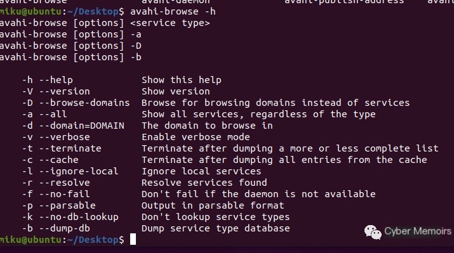Click the '--terminate' option text
The width and height of the screenshot is (454, 253).
tap(70, 148)
